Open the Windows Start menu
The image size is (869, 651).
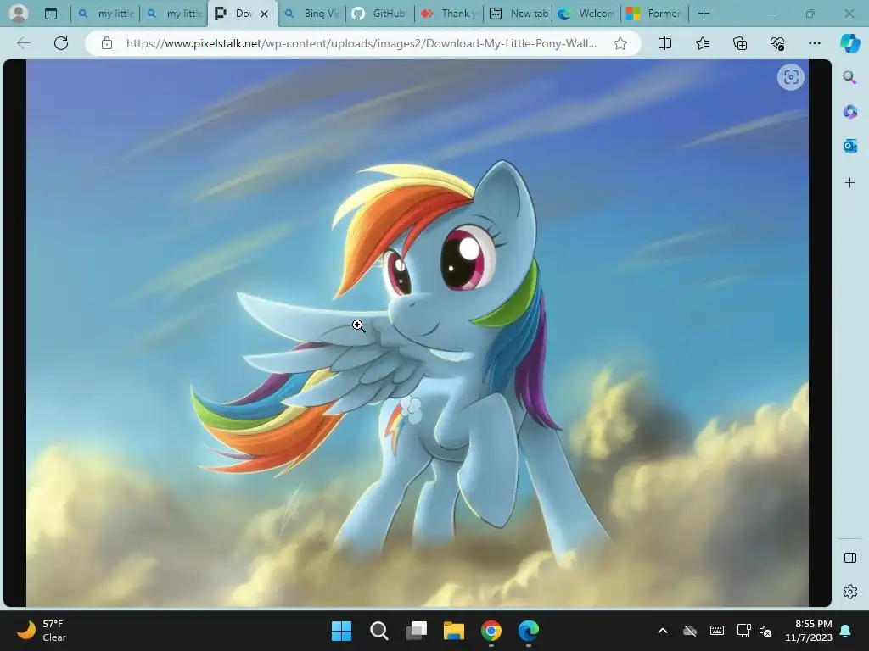[341, 631]
